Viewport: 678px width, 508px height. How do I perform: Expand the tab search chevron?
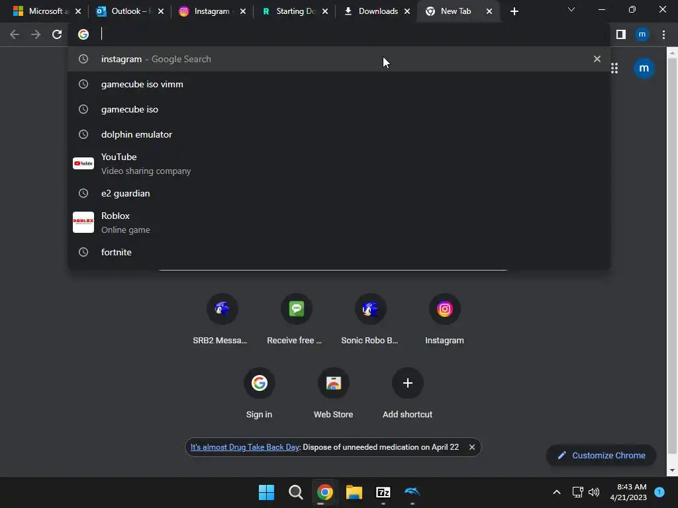571,9
